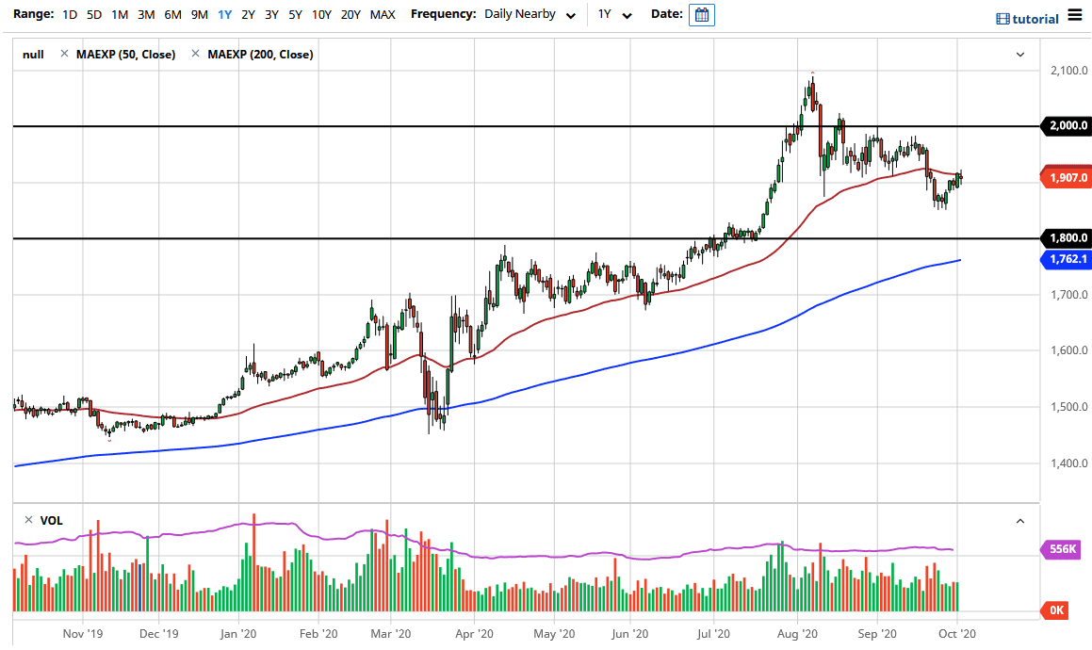Click the Range: label
The width and height of the screenshot is (1092, 650).
pos(33,14)
